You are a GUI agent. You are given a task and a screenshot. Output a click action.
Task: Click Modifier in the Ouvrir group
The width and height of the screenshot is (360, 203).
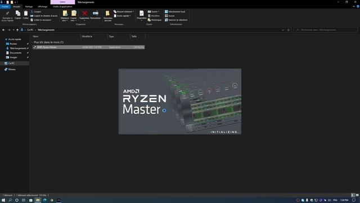pyautogui.click(x=154, y=16)
